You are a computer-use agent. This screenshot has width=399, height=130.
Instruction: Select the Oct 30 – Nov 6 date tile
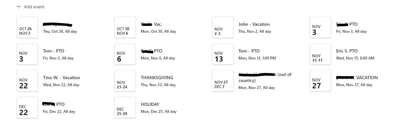click(125, 28)
